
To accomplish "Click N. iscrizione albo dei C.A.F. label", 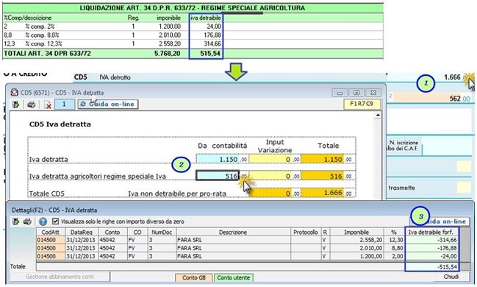I will click(x=402, y=145).
